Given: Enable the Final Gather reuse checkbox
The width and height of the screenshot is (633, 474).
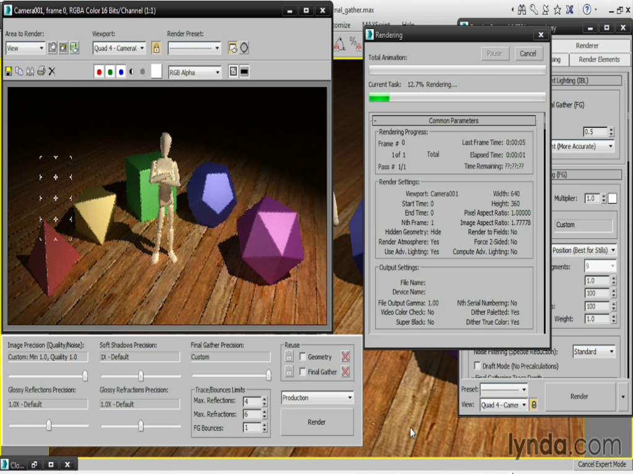Looking at the screenshot, I should coord(303,372).
